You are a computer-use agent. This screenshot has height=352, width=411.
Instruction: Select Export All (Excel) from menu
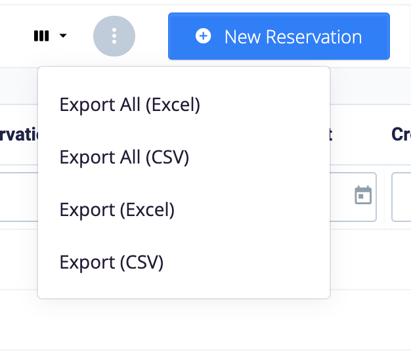coord(129,104)
